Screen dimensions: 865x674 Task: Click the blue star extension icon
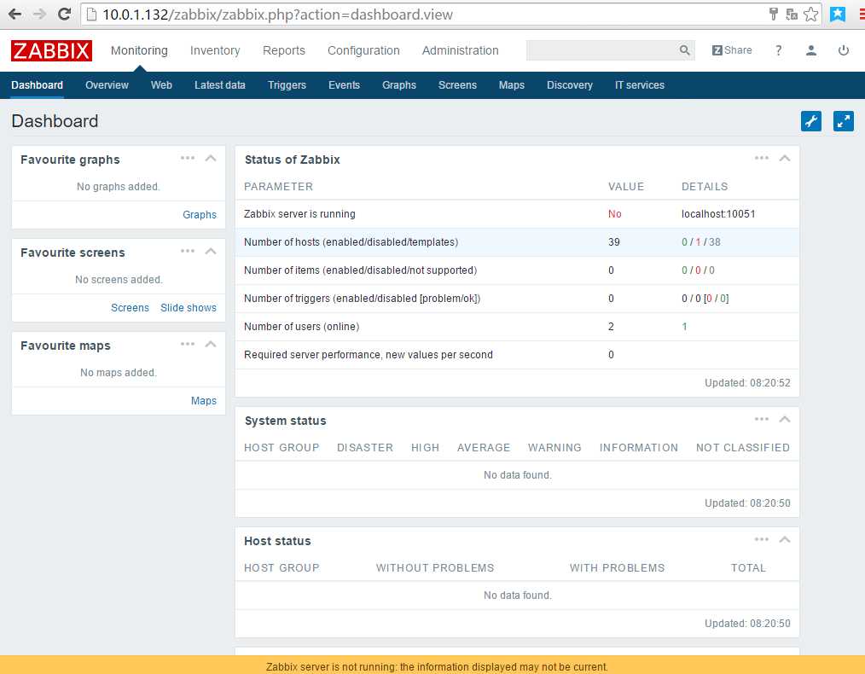(x=838, y=15)
